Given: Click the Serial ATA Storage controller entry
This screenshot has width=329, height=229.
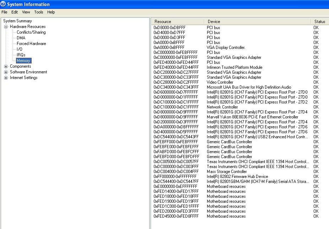Looking at the screenshot, I should 258,182.
